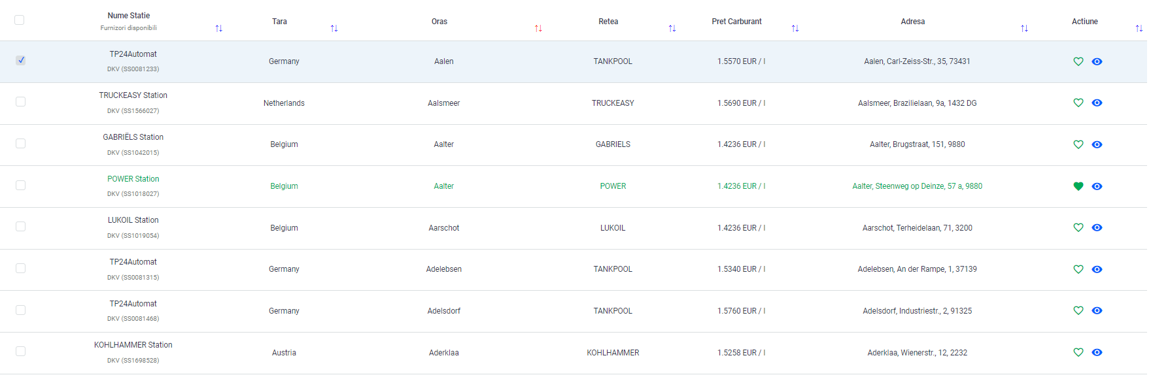View details of Adelebsen TP24Automat station
This screenshot has height=377, width=1151.
coord(1097,269)
